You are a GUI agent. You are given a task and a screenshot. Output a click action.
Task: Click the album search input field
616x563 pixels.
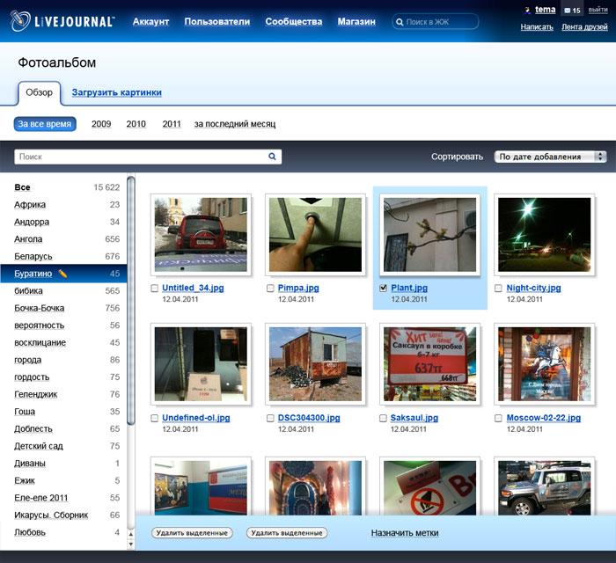[141, 157]
